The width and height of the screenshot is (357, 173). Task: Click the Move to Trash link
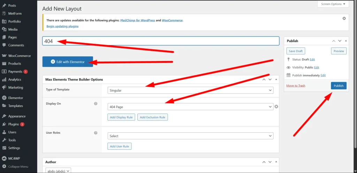point(296,85)
